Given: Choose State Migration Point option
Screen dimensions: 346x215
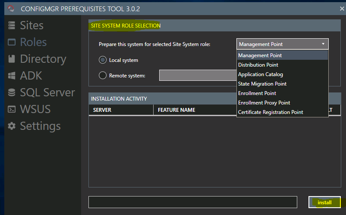Looking at the screenshot, I should point(283,84).
